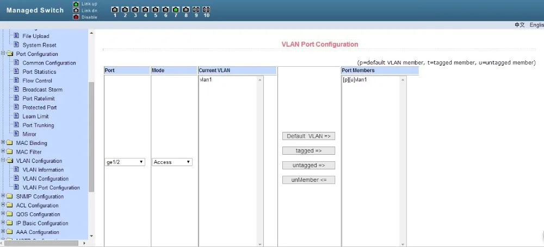Image resolution: width=544 pixels, height=247 pixels.
Task: Open Port Ratelimit page
Action: 39,98
